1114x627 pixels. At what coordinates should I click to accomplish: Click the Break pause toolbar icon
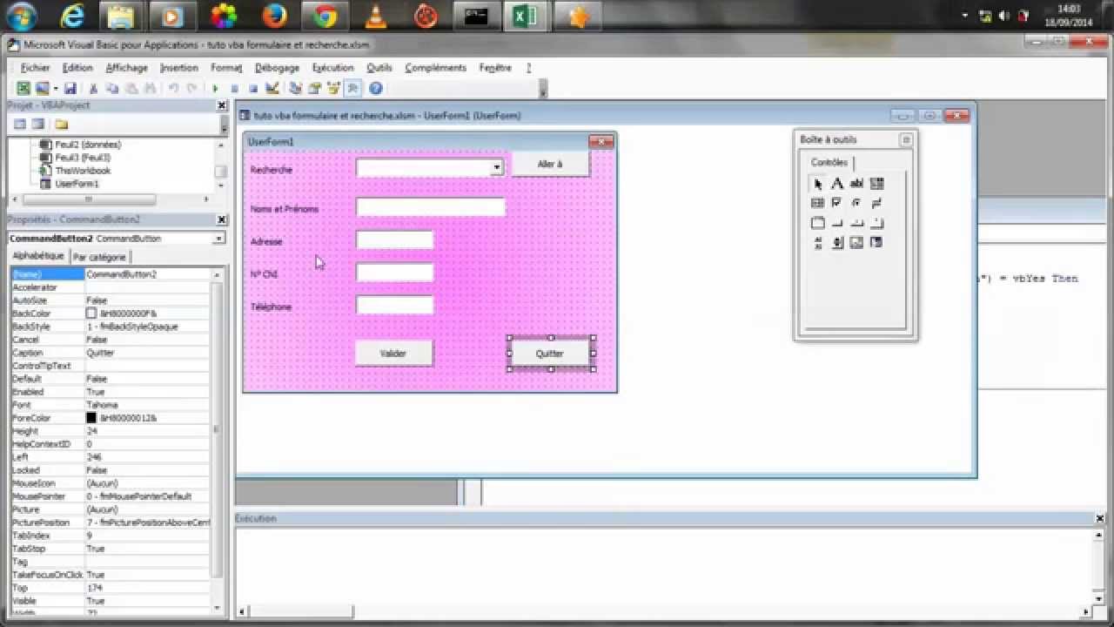point(234,88)
